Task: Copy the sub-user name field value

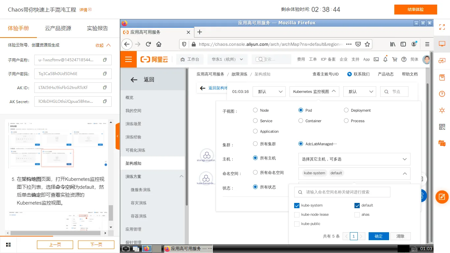Action: (x=105, y=60)
